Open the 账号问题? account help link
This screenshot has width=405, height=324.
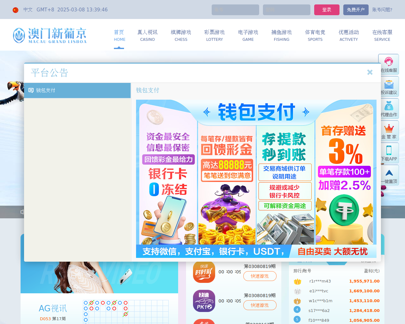382,10
